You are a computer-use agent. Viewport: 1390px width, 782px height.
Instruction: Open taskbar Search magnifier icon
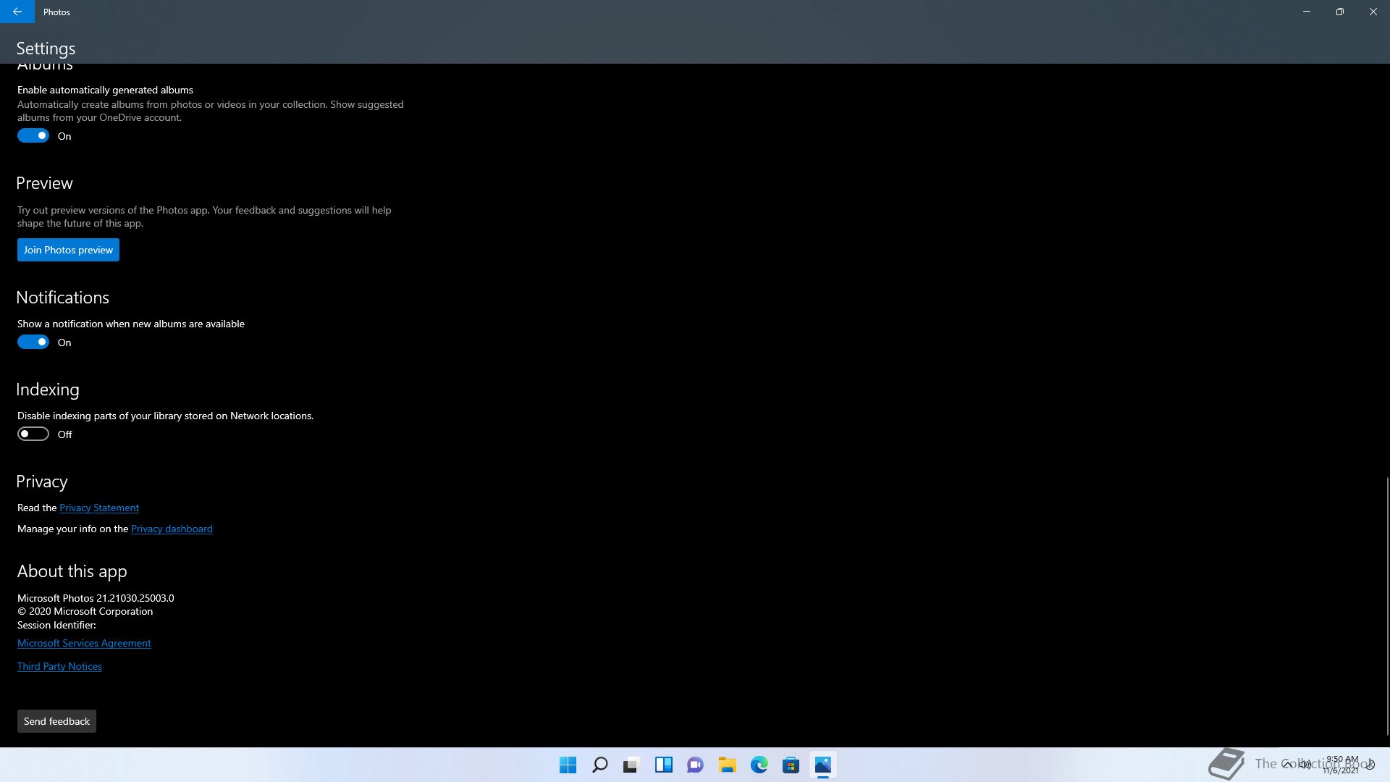[x=600, y=765]
